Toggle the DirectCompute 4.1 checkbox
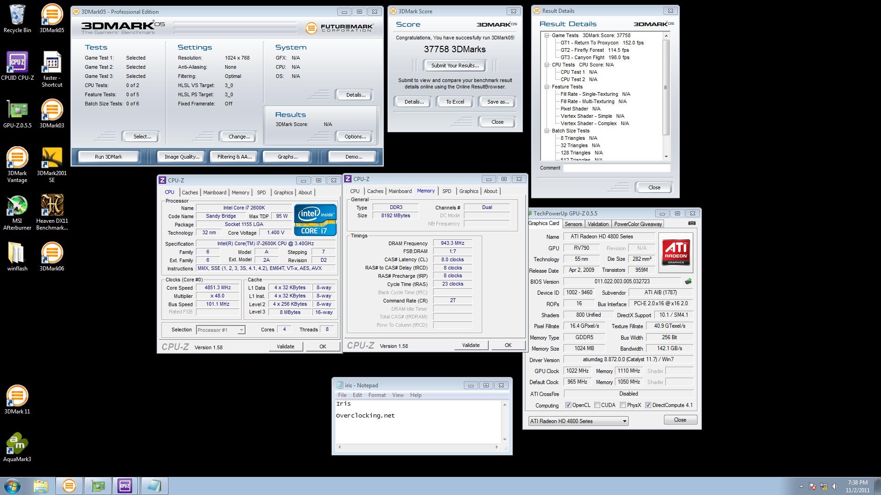The height and width of the screenshot is (495, 881). (x=648, y=405)
